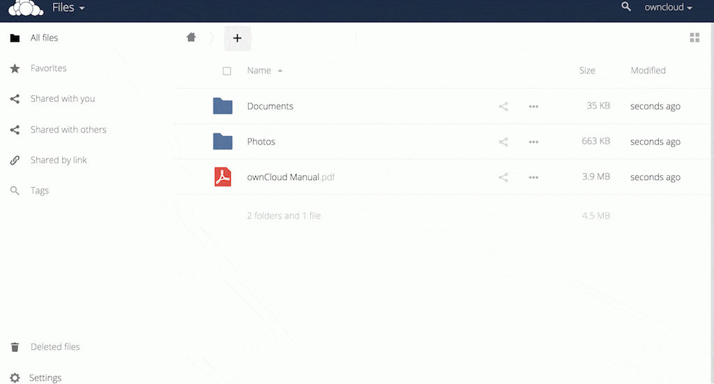Click the Photos folder icon
Image resolution: width=714 pixels, height=384 pixels.
coord(222,141)
